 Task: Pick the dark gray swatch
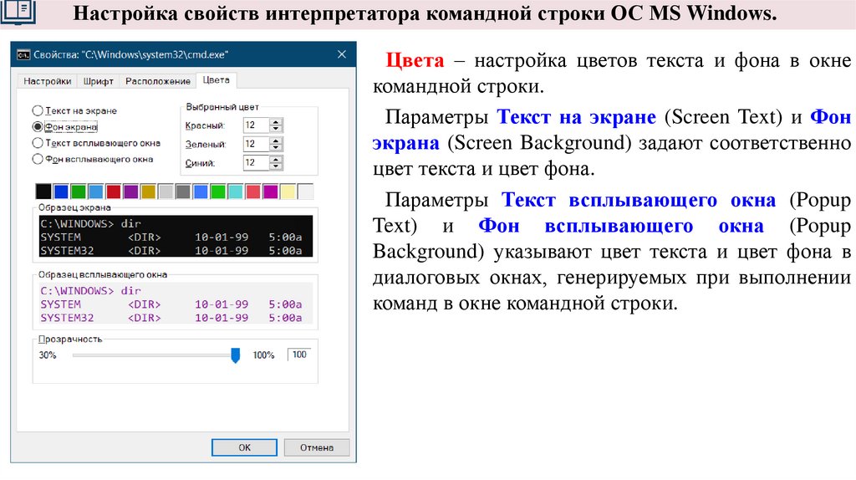pyautogui.click(x=183, y=191)
